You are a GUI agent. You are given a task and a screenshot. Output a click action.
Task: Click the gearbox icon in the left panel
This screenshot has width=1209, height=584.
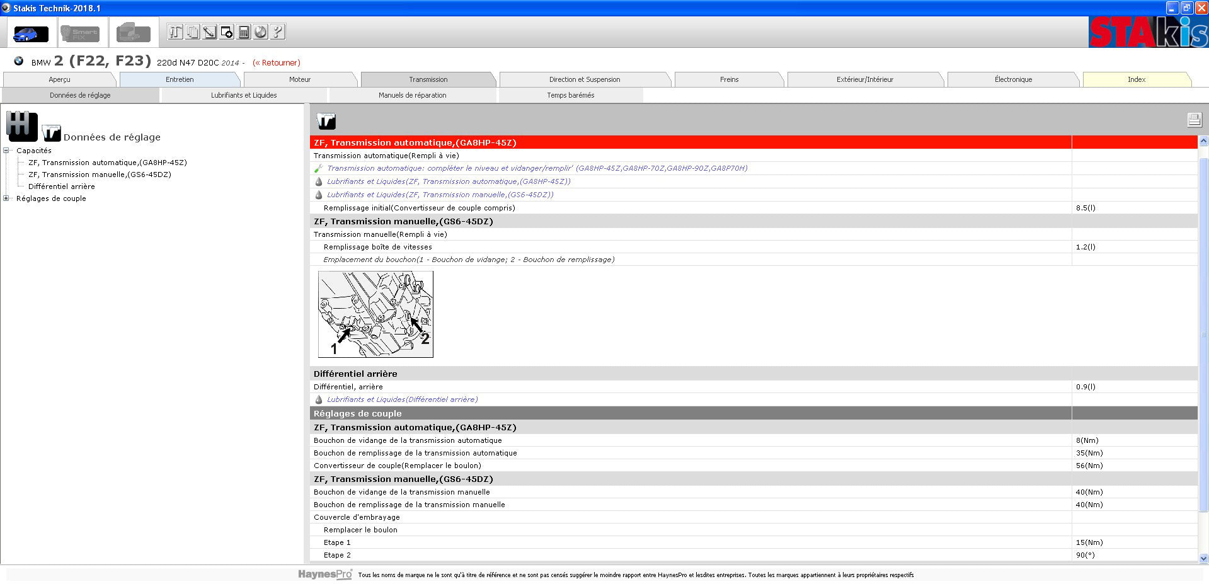point(22,127)
